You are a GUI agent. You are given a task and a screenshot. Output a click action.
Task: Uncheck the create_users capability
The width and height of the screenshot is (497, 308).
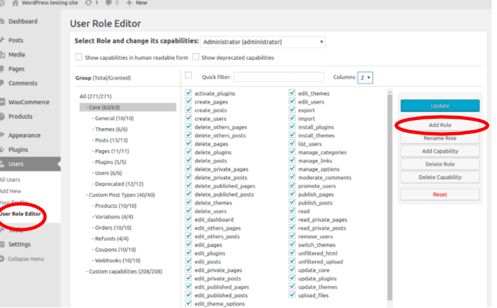point(188,118)
